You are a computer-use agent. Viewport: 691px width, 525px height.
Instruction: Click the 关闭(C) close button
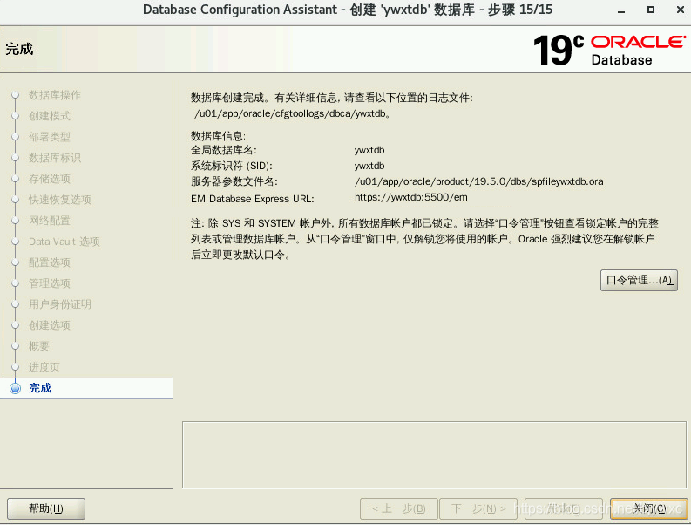[x=649, y=508]
